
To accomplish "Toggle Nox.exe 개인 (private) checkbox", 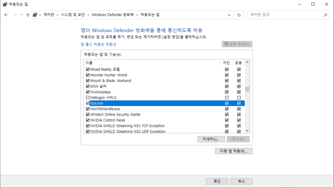I will pyautogui.click(x=227, y=103).
